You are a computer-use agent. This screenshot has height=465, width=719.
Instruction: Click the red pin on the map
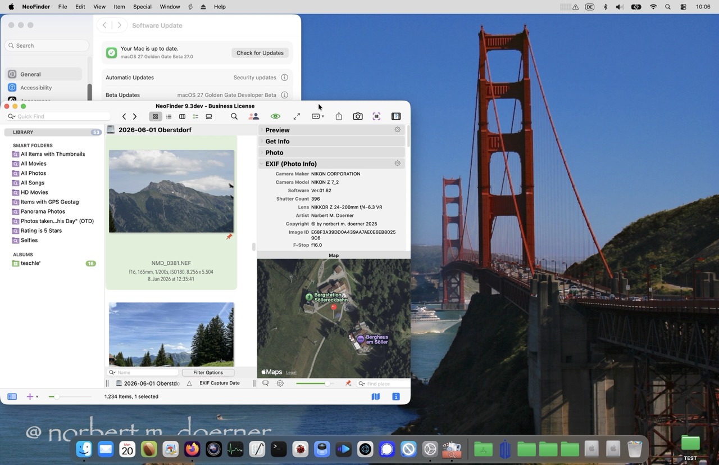click(x=334, y=309)
